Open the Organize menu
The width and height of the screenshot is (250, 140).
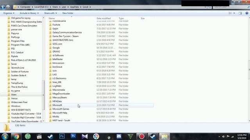(9, 13)
